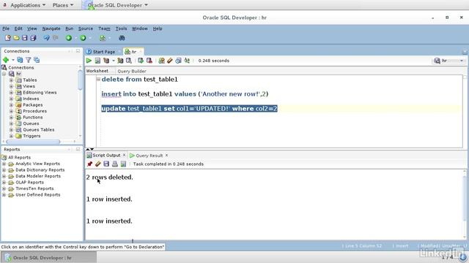
Task: Switch to the Query Builder tab
Action: [x=132, y=71]
